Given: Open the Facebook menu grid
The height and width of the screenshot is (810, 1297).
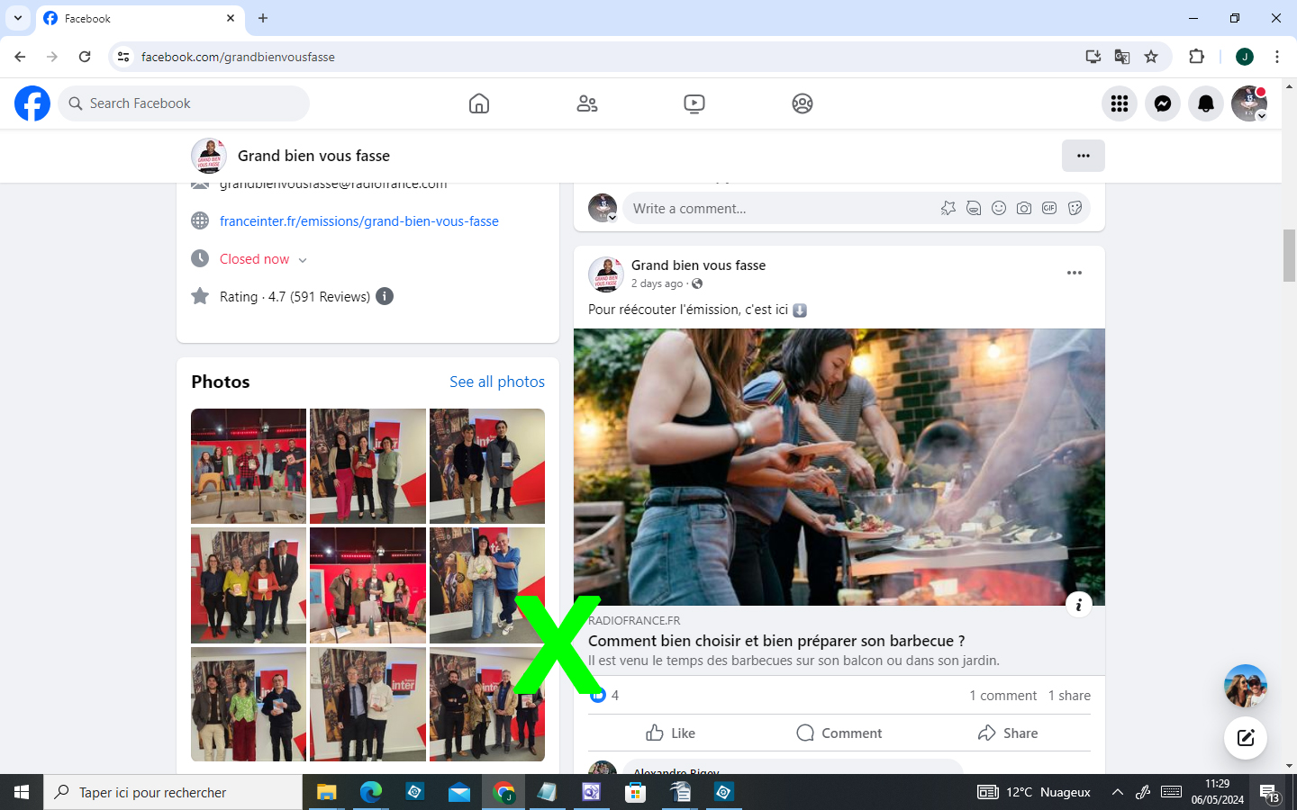Looking at the screenshot, I should [x=1120, y=103].
